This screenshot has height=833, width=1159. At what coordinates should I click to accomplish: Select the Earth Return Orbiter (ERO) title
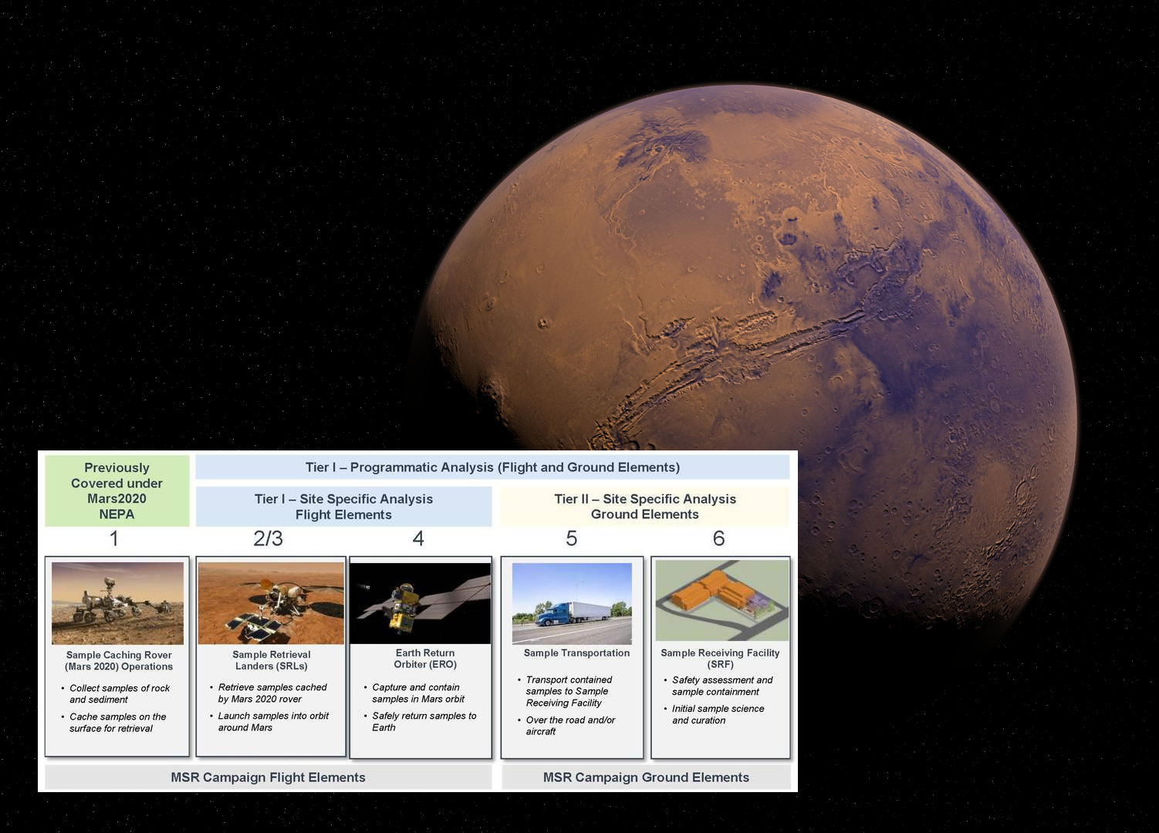(x=425, y=659)
